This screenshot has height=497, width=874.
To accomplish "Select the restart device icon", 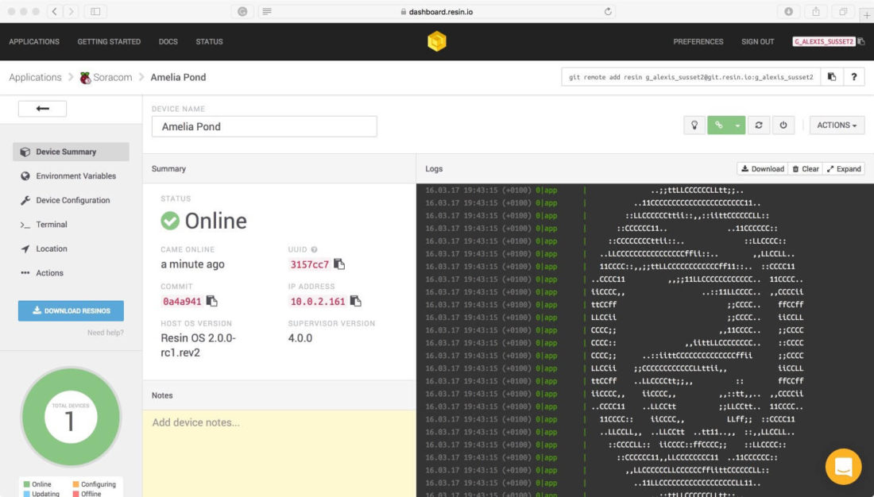I will 759,125.
